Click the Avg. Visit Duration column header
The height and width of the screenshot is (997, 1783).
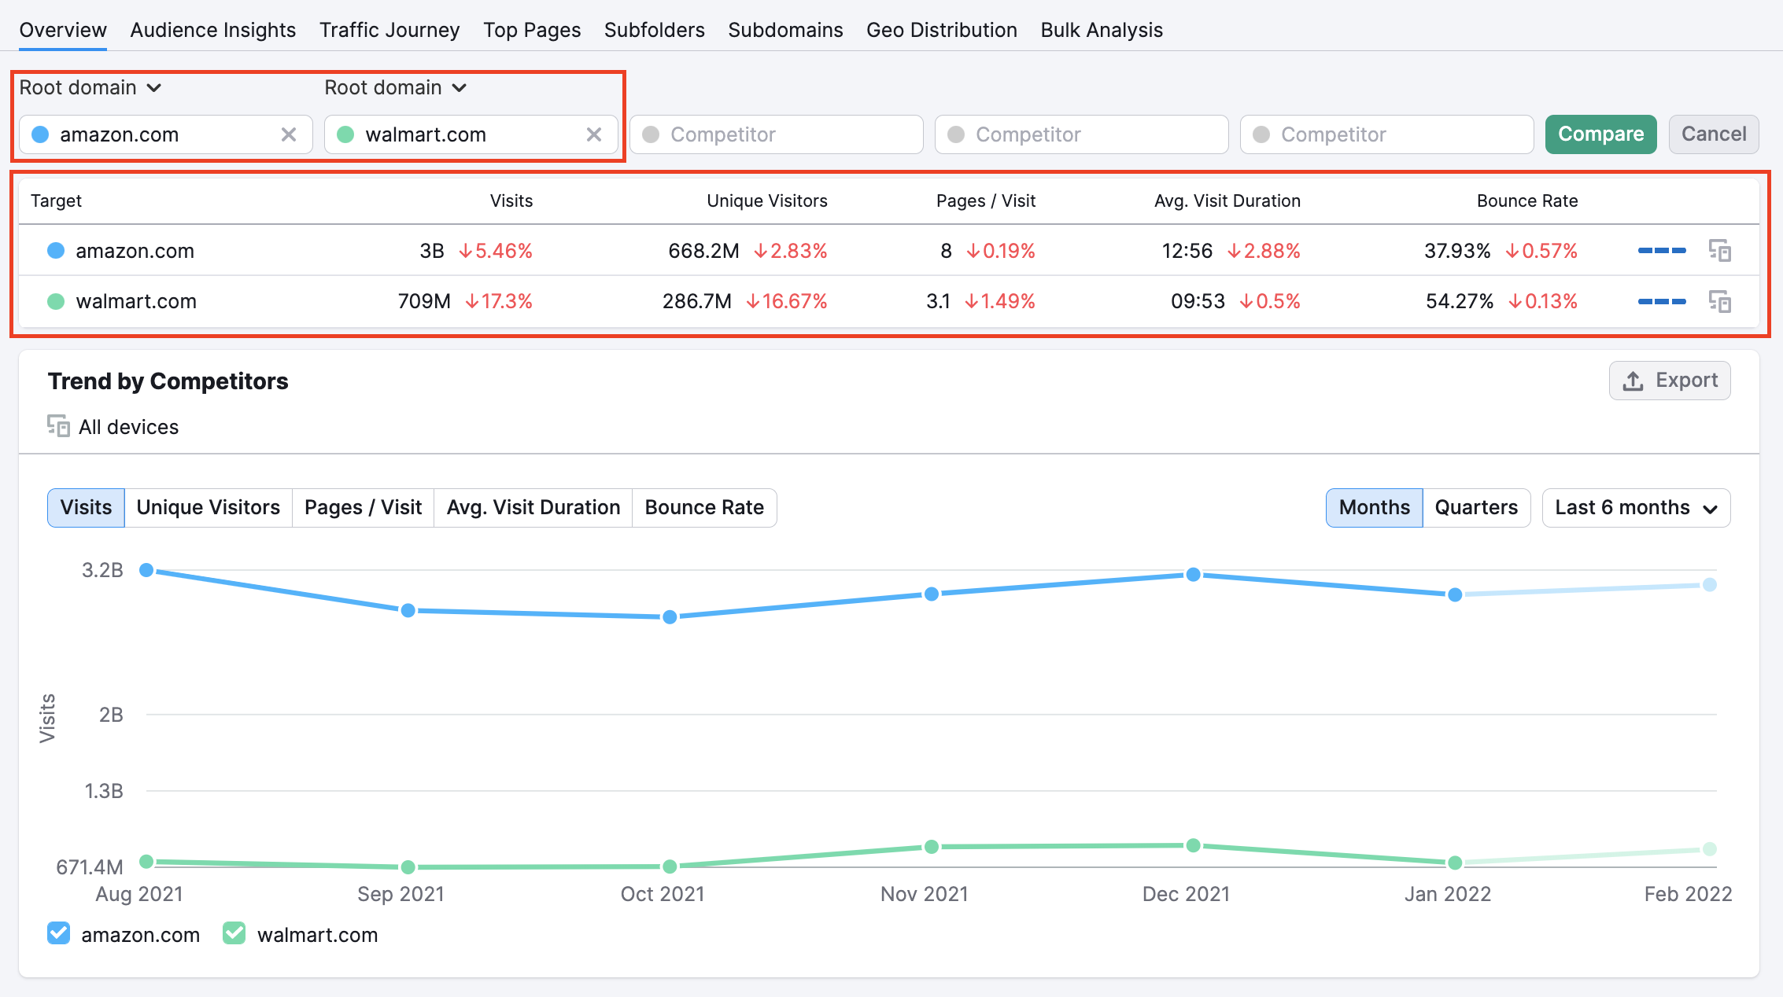pyautogui.click(x=1227, y=201)
